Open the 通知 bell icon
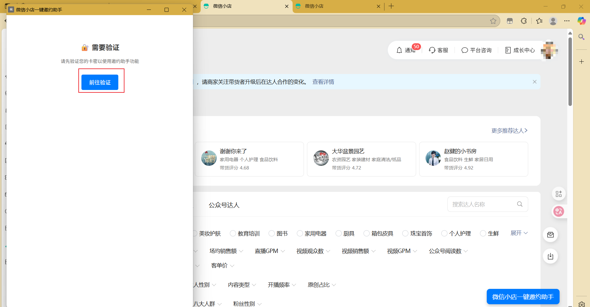590x307 pixels. (399, 50)
